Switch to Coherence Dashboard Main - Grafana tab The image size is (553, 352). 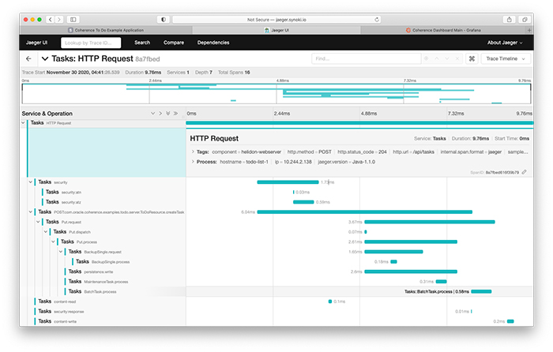pyautogui.click(x=443, y=30)
